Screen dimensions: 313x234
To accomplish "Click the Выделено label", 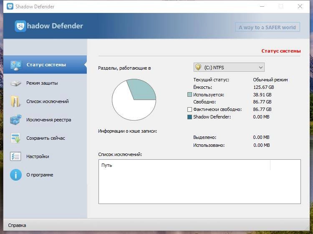I will click(204, 137).
